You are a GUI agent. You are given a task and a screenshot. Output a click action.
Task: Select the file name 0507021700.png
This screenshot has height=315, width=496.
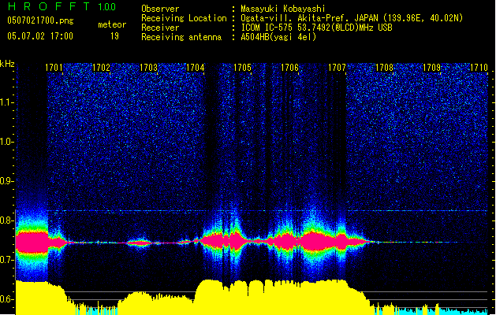point(40,20)
